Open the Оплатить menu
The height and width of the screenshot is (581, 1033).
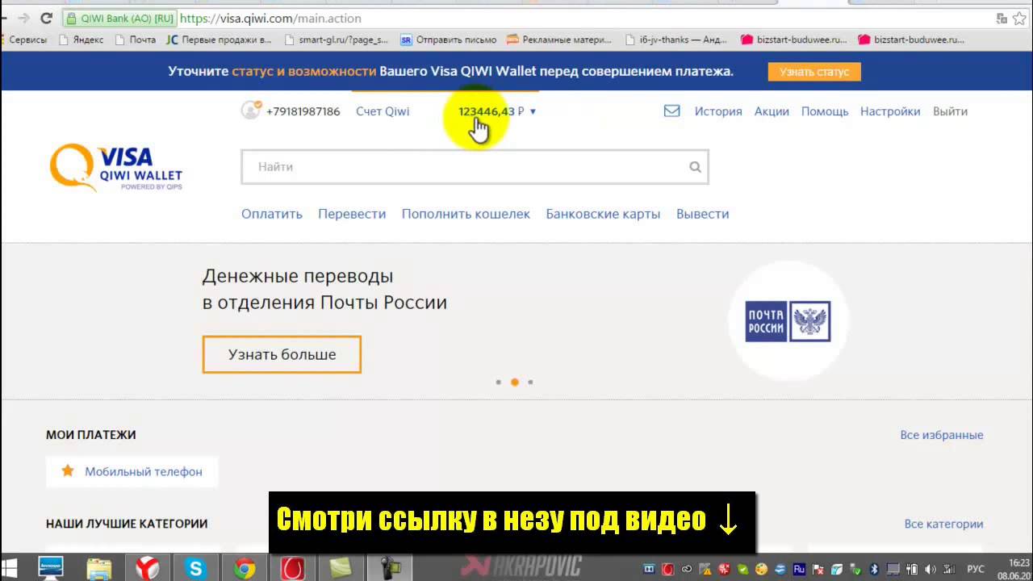[x=272, y=214]
